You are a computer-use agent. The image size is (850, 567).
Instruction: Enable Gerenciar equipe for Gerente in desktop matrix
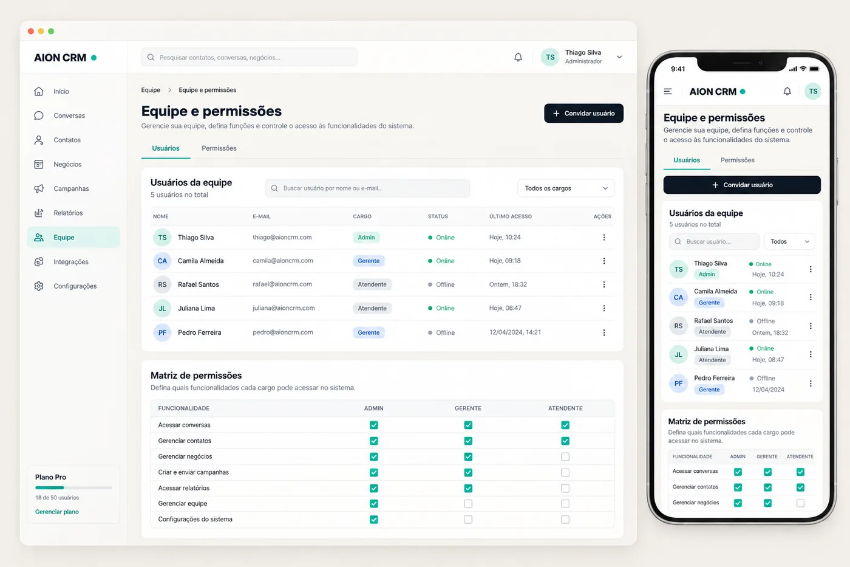click(x=468, y=504)
